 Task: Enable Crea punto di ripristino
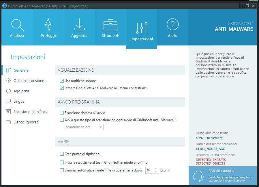pos(62,154)
